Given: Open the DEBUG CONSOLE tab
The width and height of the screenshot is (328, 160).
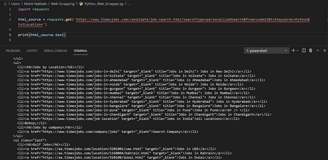Looking at the screenshot, I should (56, 51).
